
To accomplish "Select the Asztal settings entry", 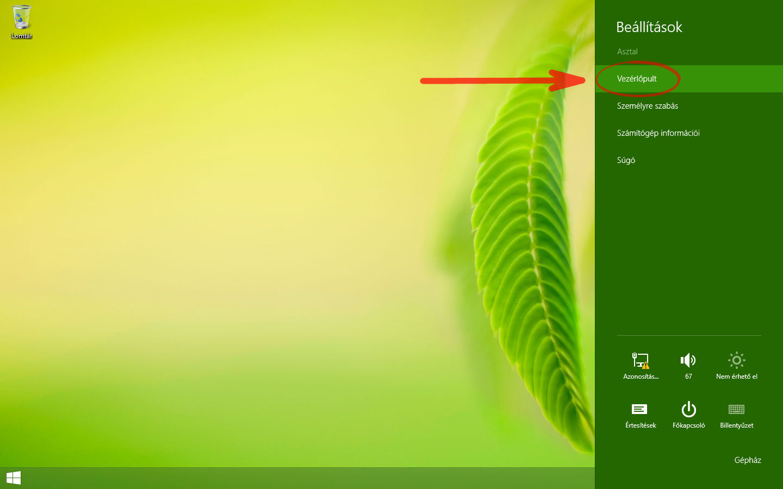I will click(627, 51).
